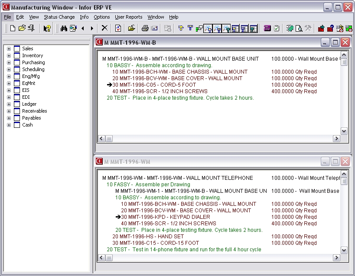Expand the Cash tree node
Viewport: 355px width, 276px height.
point(9,125)
